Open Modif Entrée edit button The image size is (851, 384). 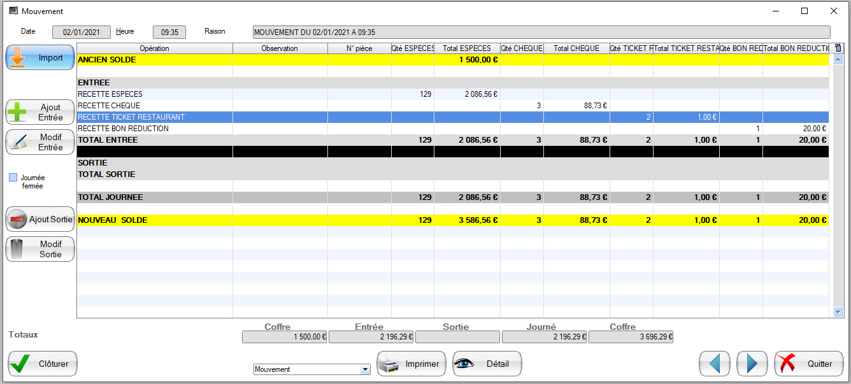point(40,142)
